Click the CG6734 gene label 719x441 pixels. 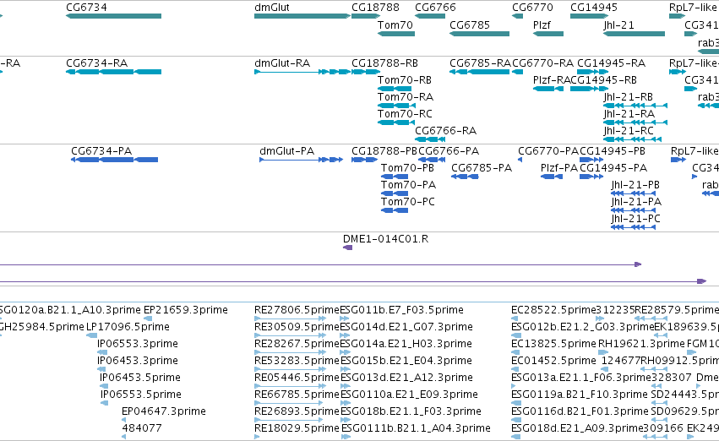click(86, 8)
